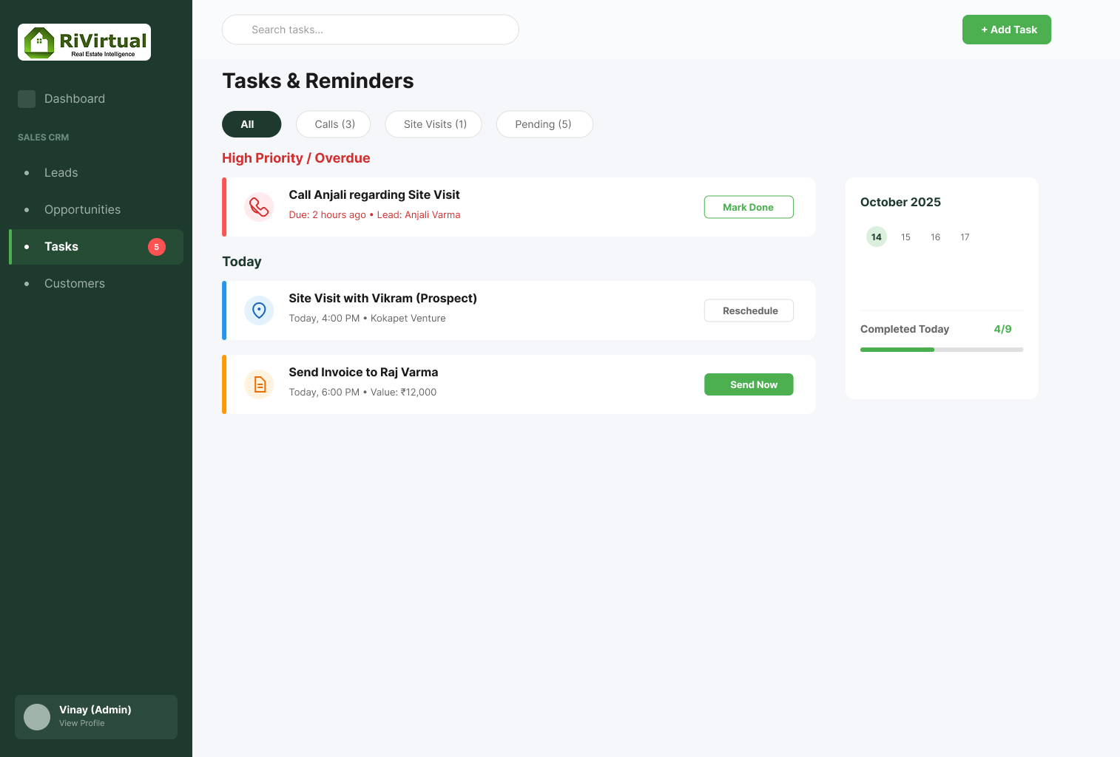Click the 'Completed Today' label

click(x=905, y=329)
